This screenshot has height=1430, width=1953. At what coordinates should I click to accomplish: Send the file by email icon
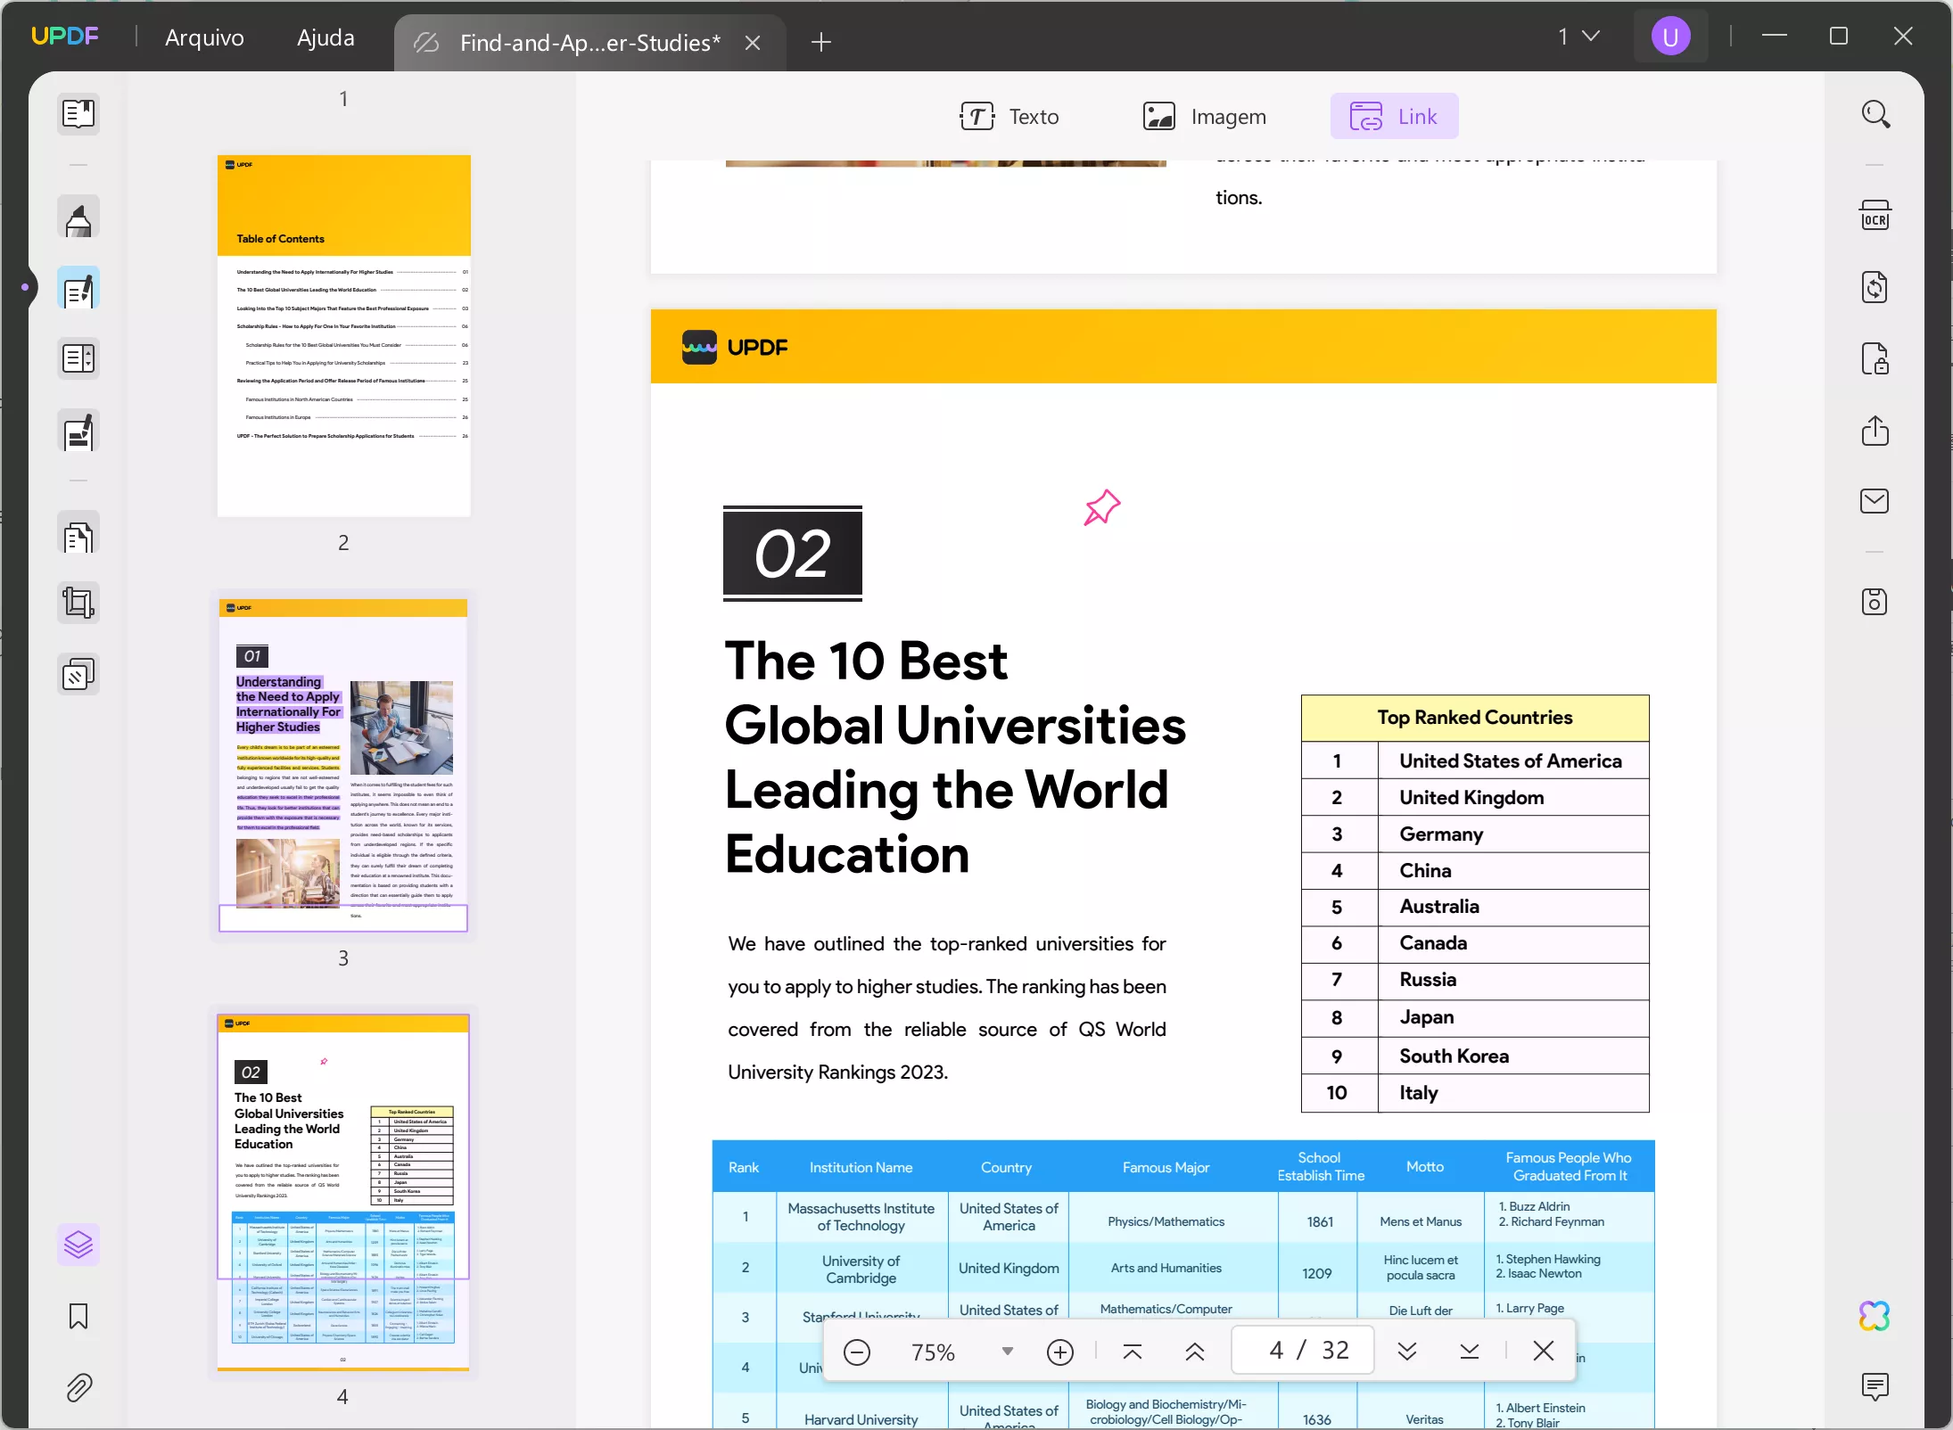[x=1875, y=501]
